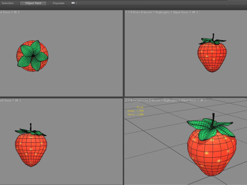
Task: Open the Front viewport view label menu
Action: [x=136, y=12]
